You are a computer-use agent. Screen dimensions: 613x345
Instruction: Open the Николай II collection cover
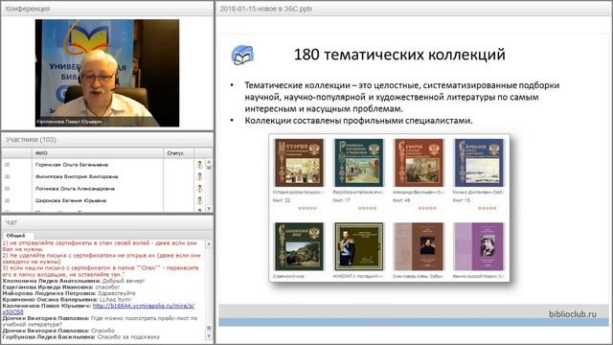(359, 247)
